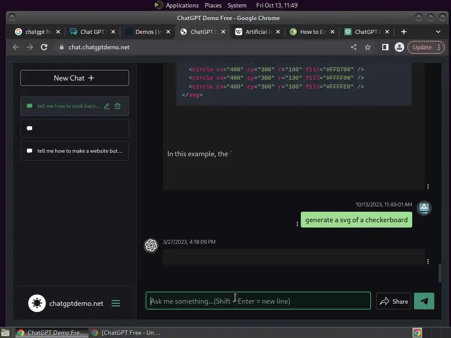Click the timestamp 3/27/2023, 4:18:09 PM
This screenshot has height=338, width=451.
(x=189, y=242)
